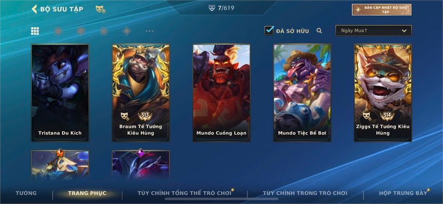Click Bản Cập Nhật Bộ Sưu Tập button

pos(381,10)
